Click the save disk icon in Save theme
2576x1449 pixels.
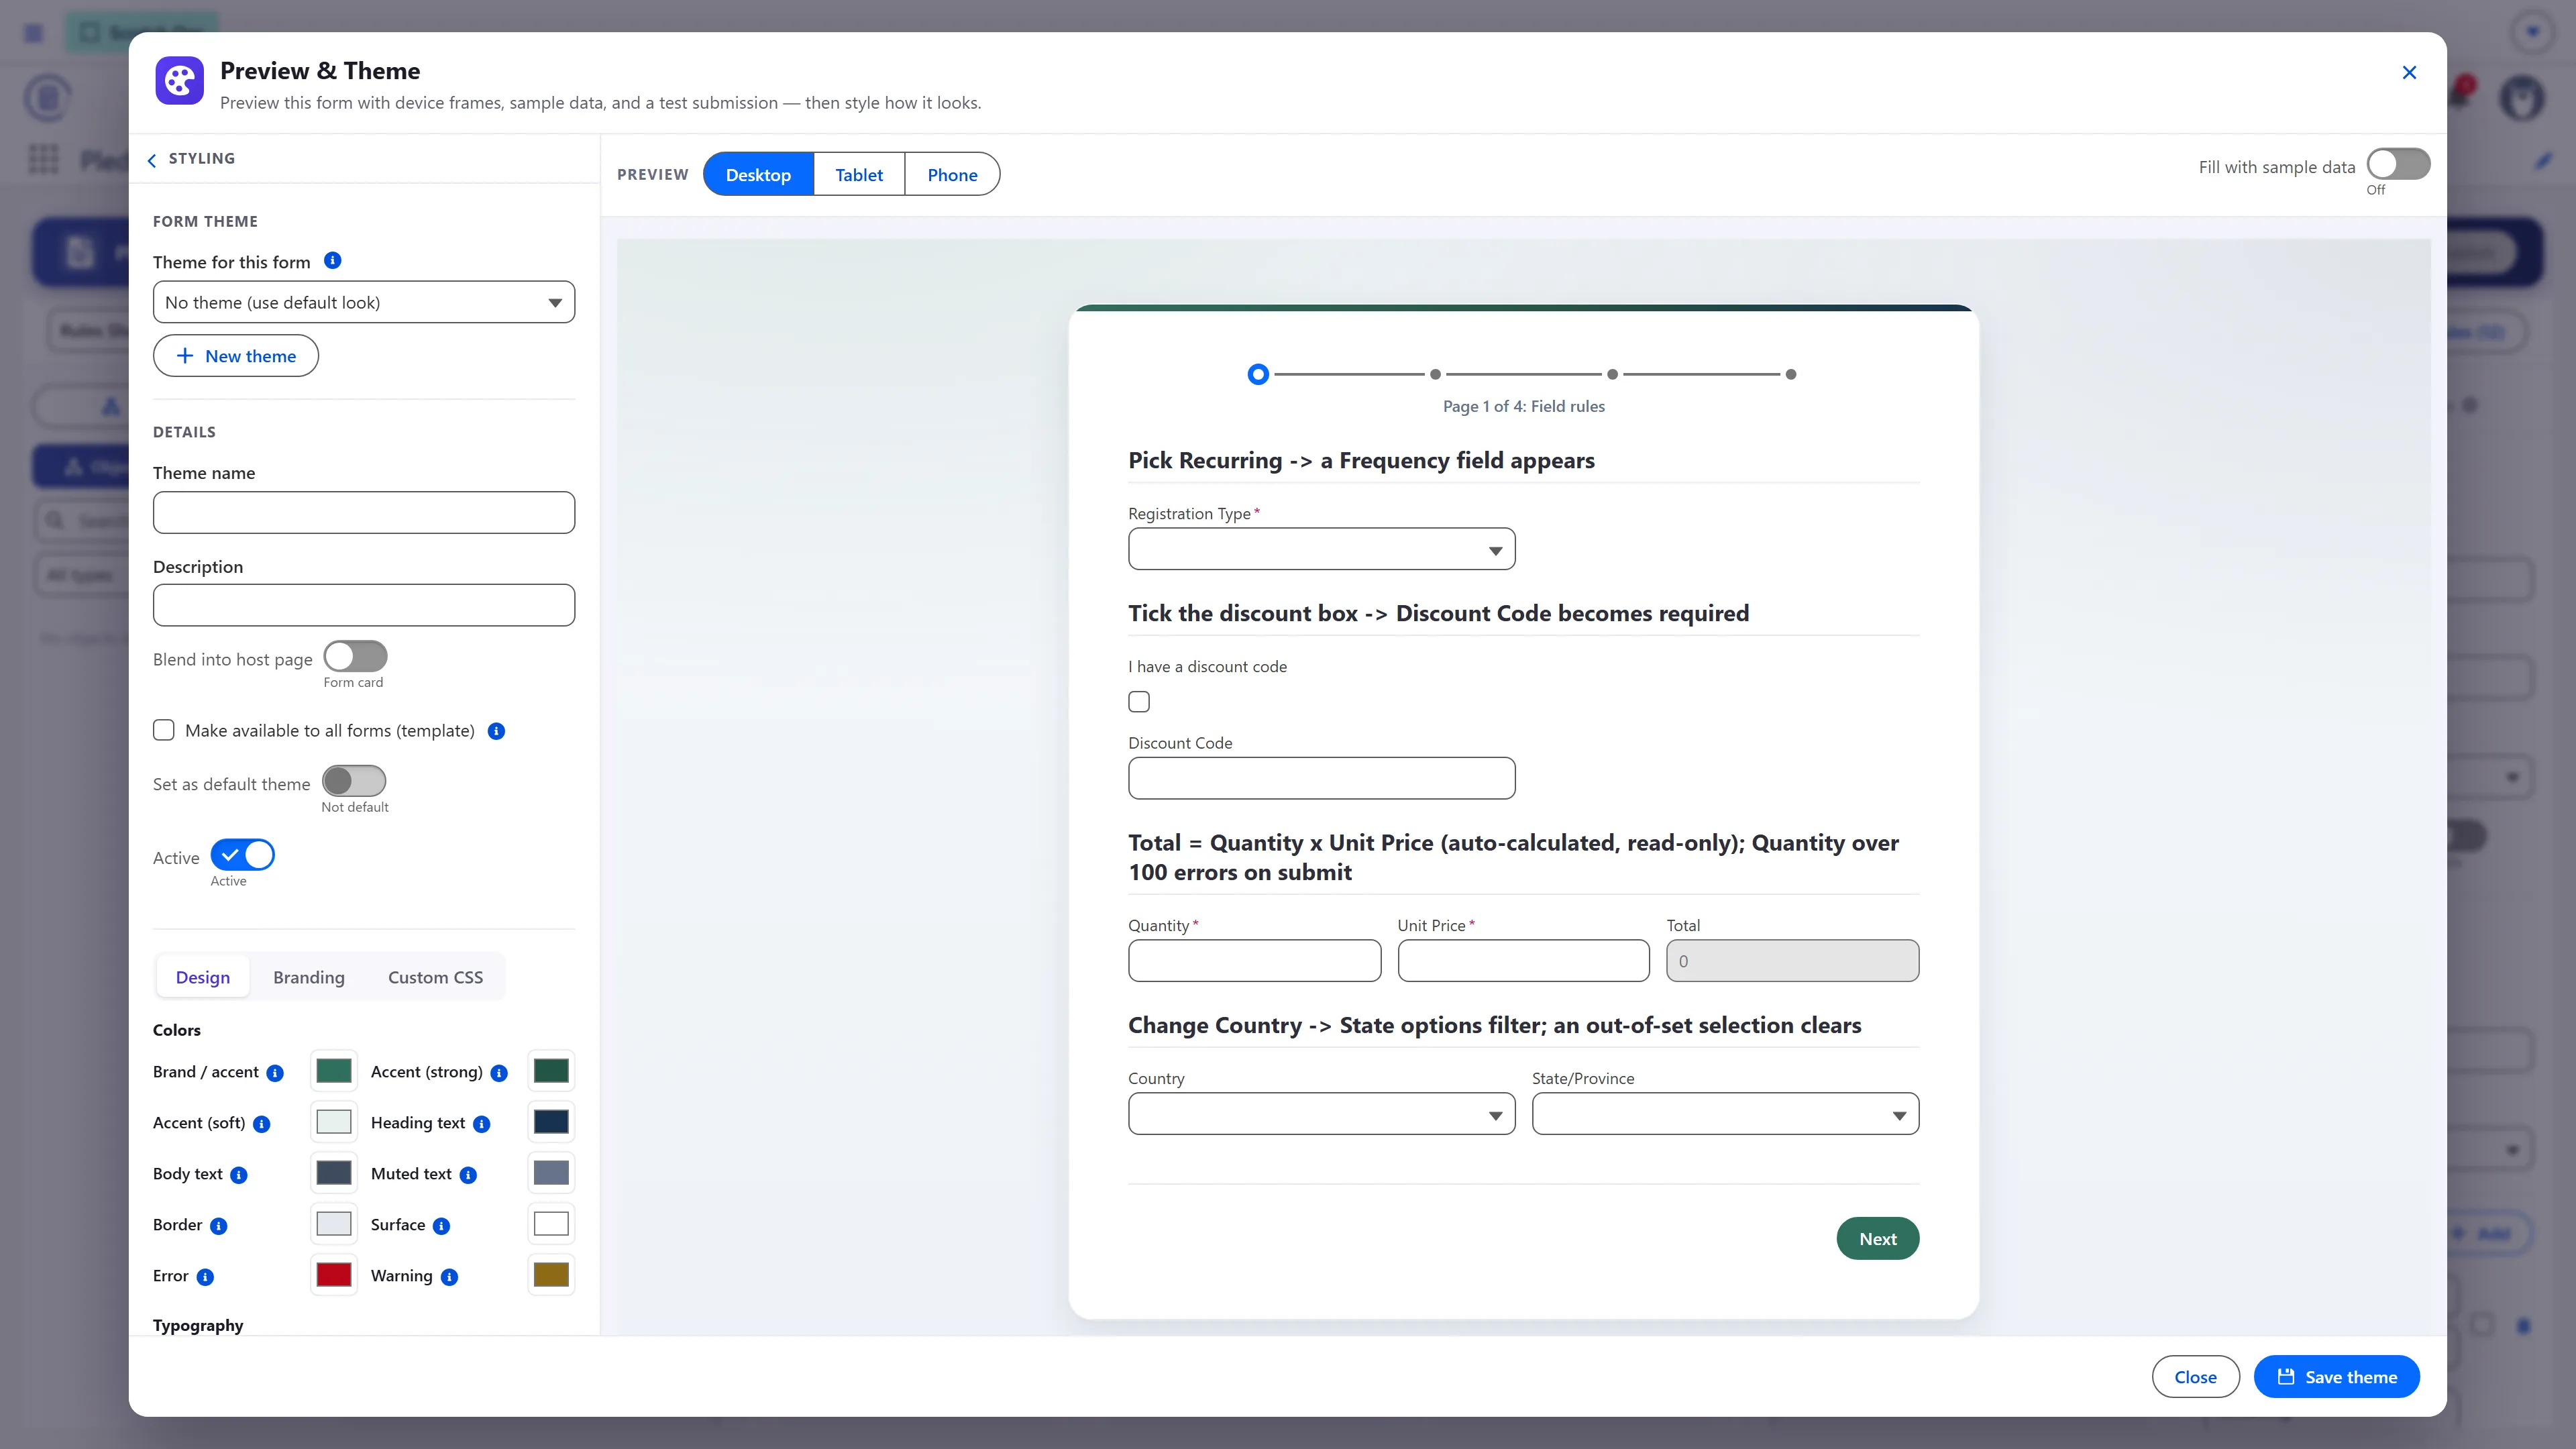[2286, 1377]
